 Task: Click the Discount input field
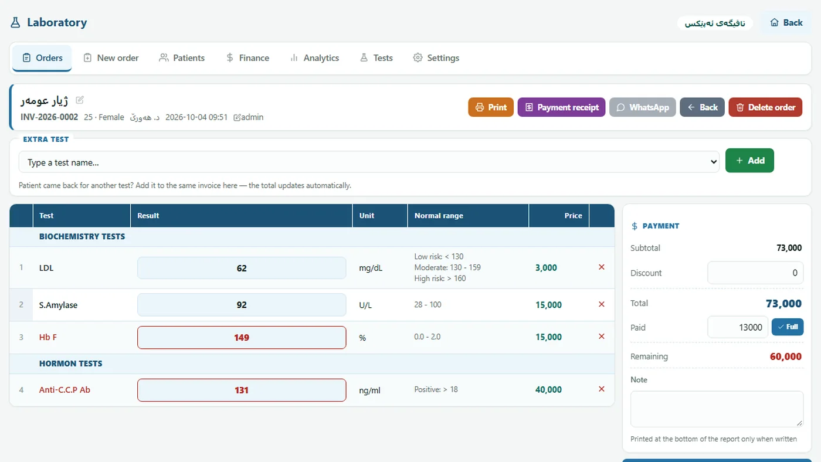pyautogui.click(x=755, y=273)
